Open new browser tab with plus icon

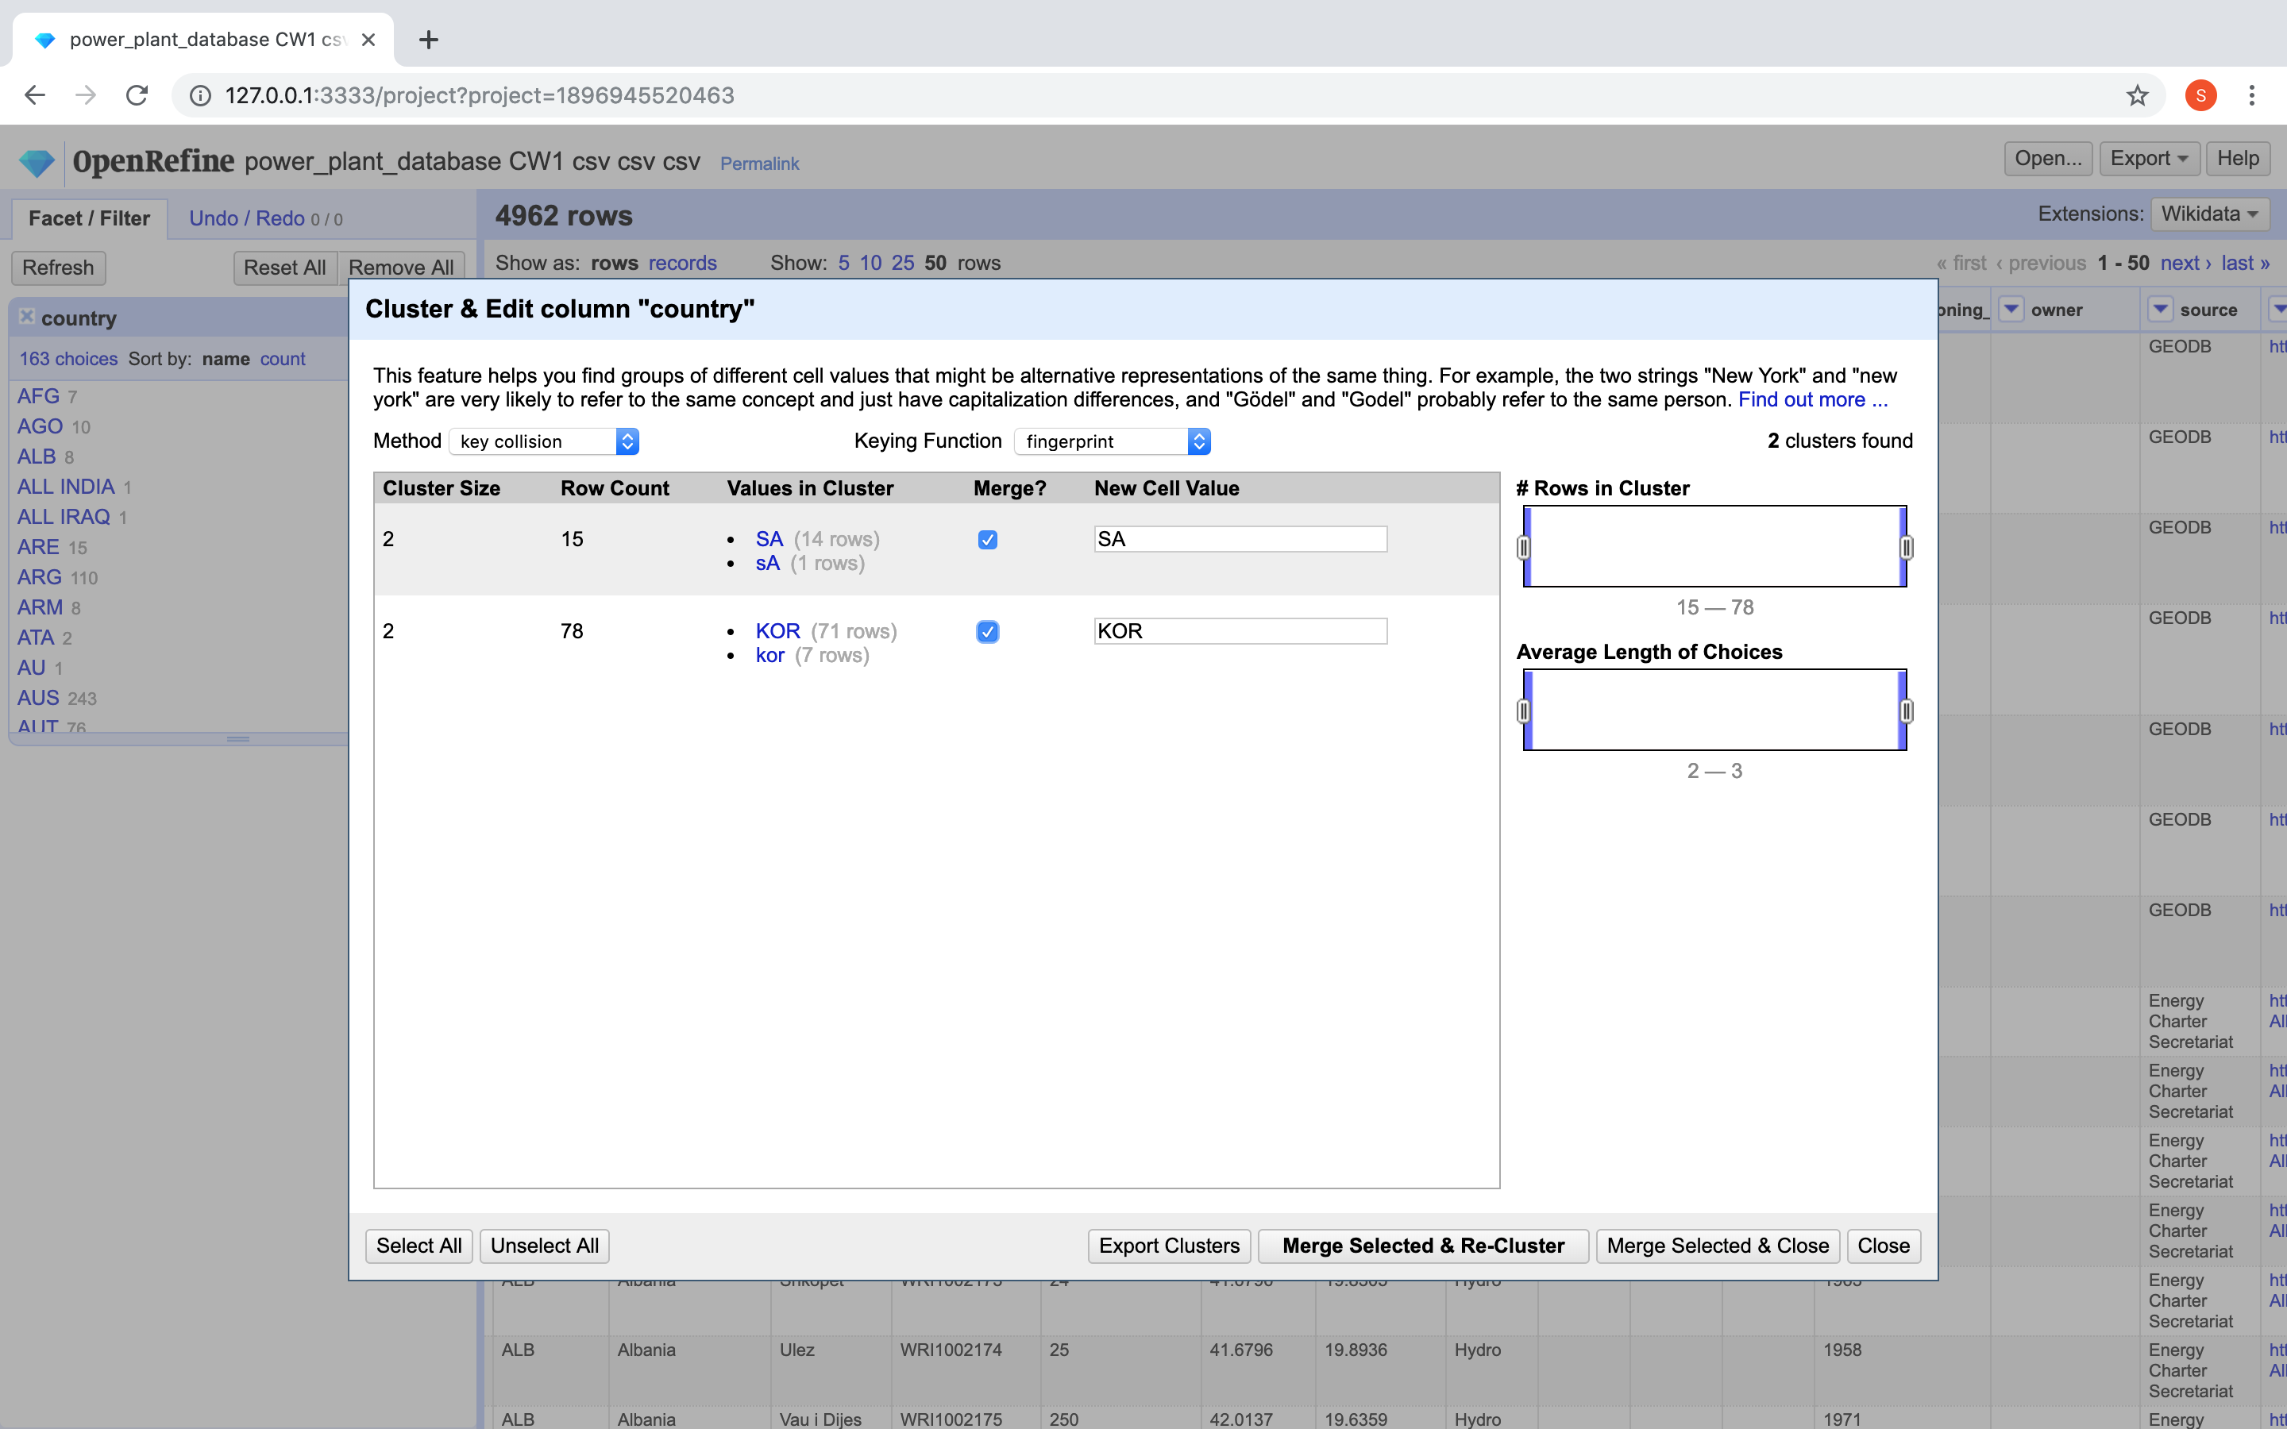coord(428,40)
